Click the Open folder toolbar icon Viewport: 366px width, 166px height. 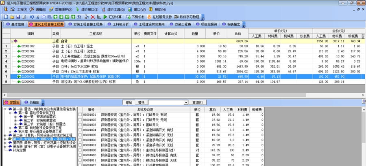[x=12, y=17]
